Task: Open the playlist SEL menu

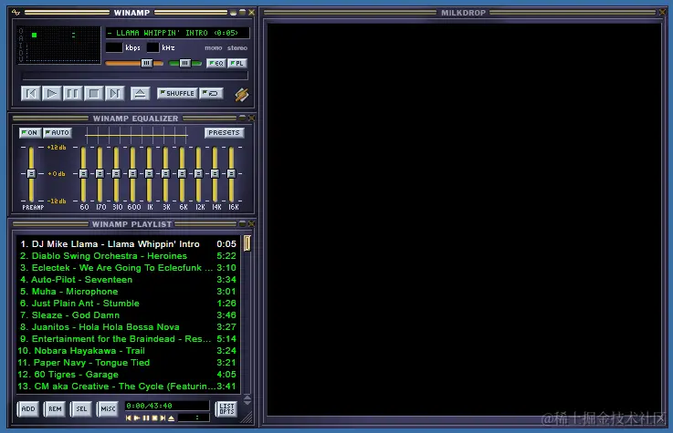Action: tap(81, 409)
